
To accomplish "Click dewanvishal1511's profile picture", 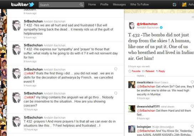I will 132,109.
